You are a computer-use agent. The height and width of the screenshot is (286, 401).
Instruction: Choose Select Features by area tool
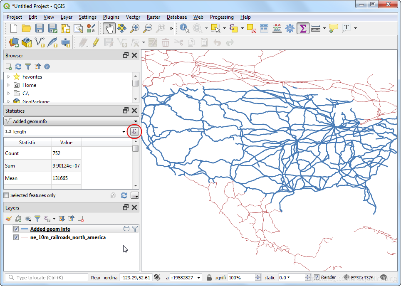(x=215, y=28)
